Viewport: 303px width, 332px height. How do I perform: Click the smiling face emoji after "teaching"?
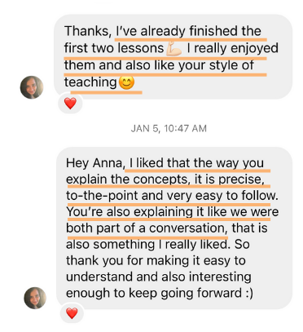[x=126, y=82]
